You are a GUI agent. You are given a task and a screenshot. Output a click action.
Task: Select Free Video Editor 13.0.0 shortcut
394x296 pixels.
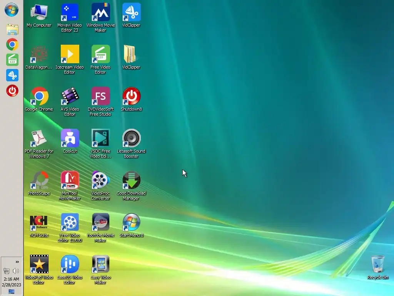[x=70, y=228]
